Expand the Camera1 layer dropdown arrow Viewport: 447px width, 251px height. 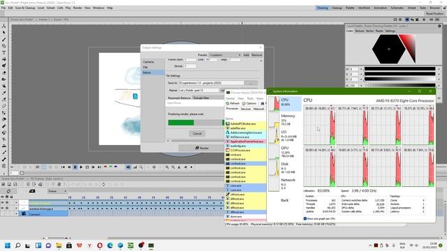(16, 214)
